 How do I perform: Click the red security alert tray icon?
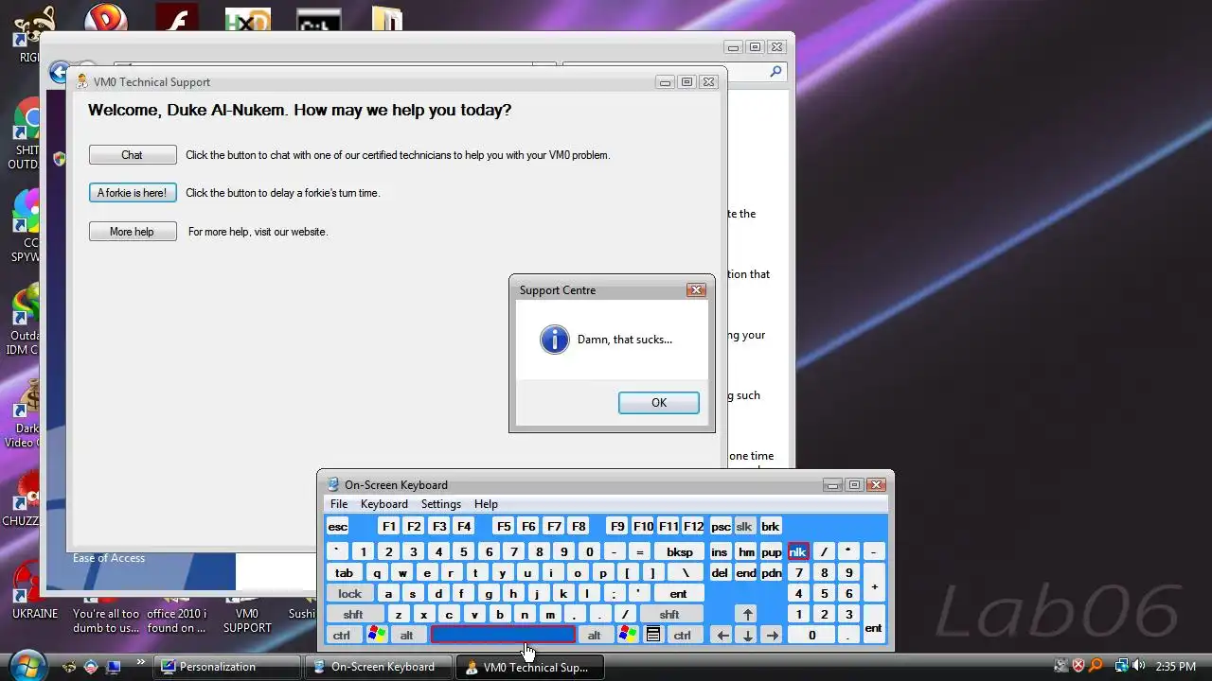(1078, 666)
